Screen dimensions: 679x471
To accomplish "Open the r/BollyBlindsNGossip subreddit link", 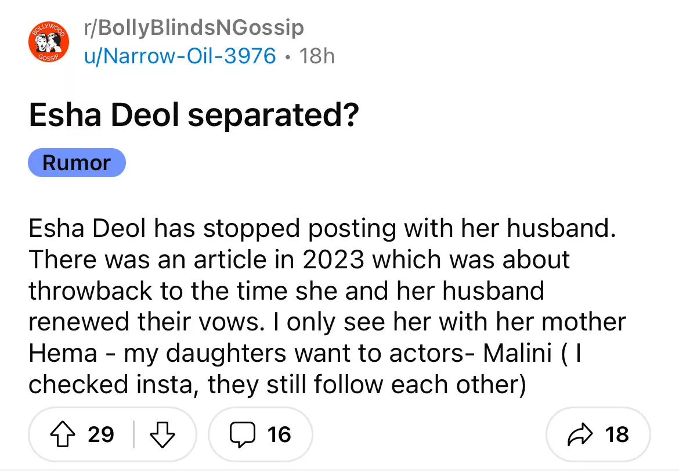I will coord(194,27).
